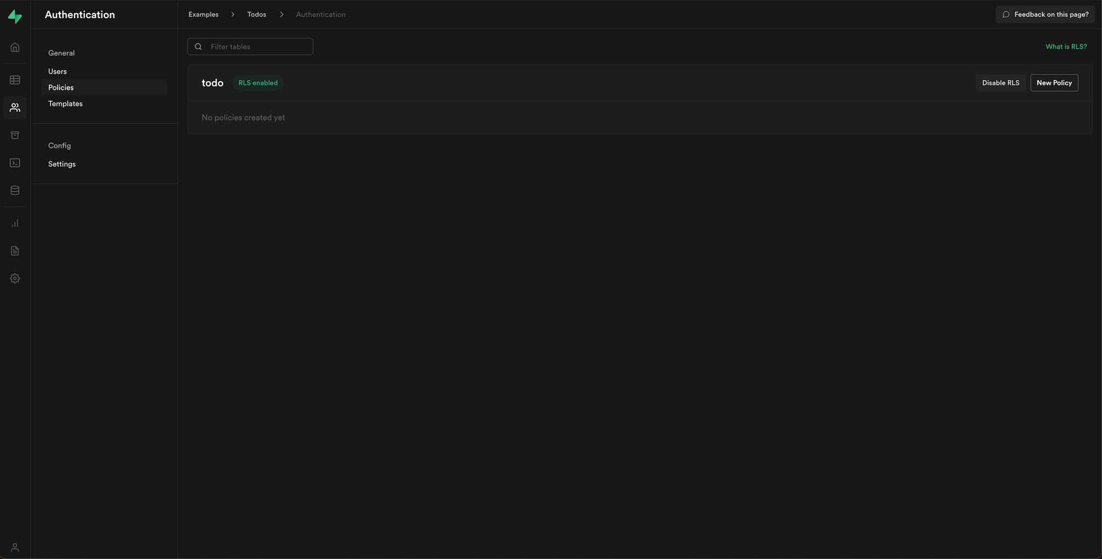Create a New Policy for todo
The image size is (1102, 559).
point(1054,82)
